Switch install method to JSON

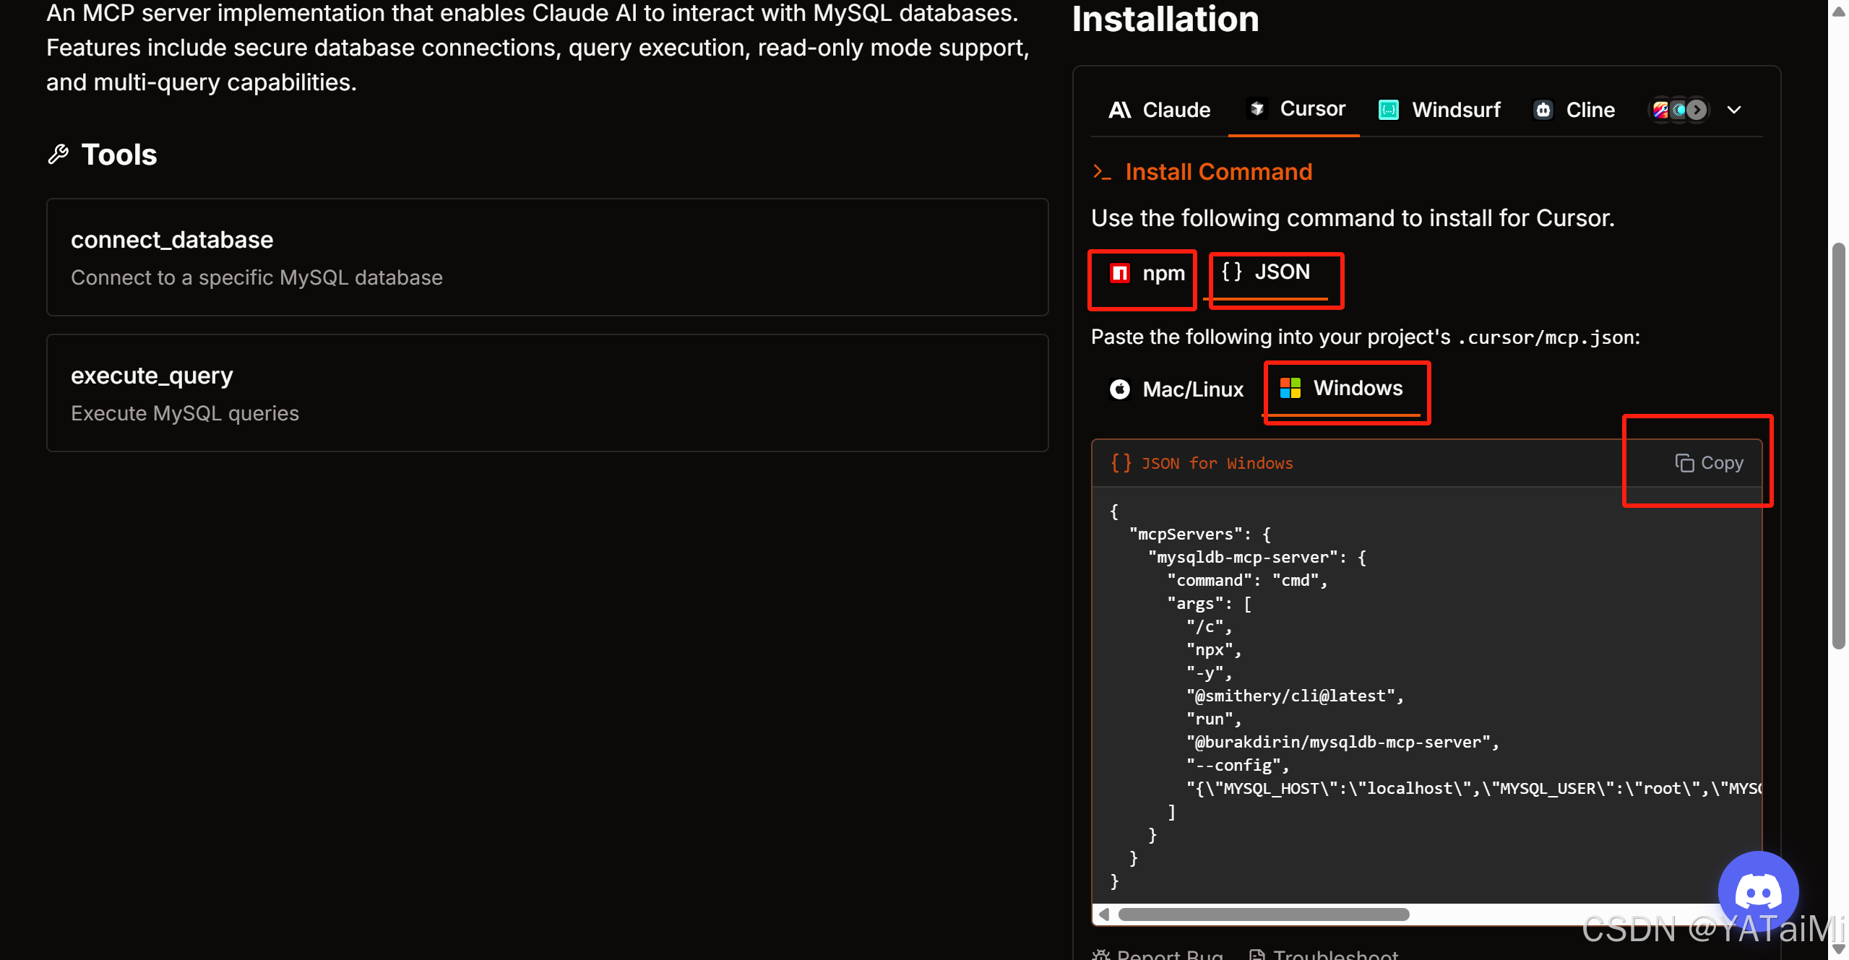click(x=1266, y=272)
